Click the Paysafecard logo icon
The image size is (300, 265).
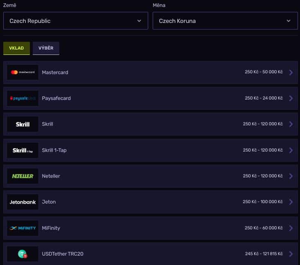coord(23,98)
